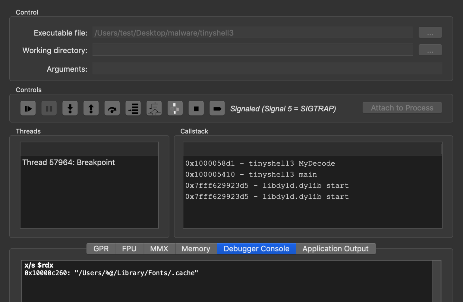Select the MyDecode callstack frame
The image size is (463, 302).
coord(313,163)
